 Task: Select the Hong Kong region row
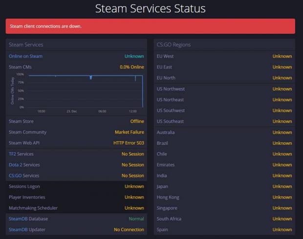224,197
